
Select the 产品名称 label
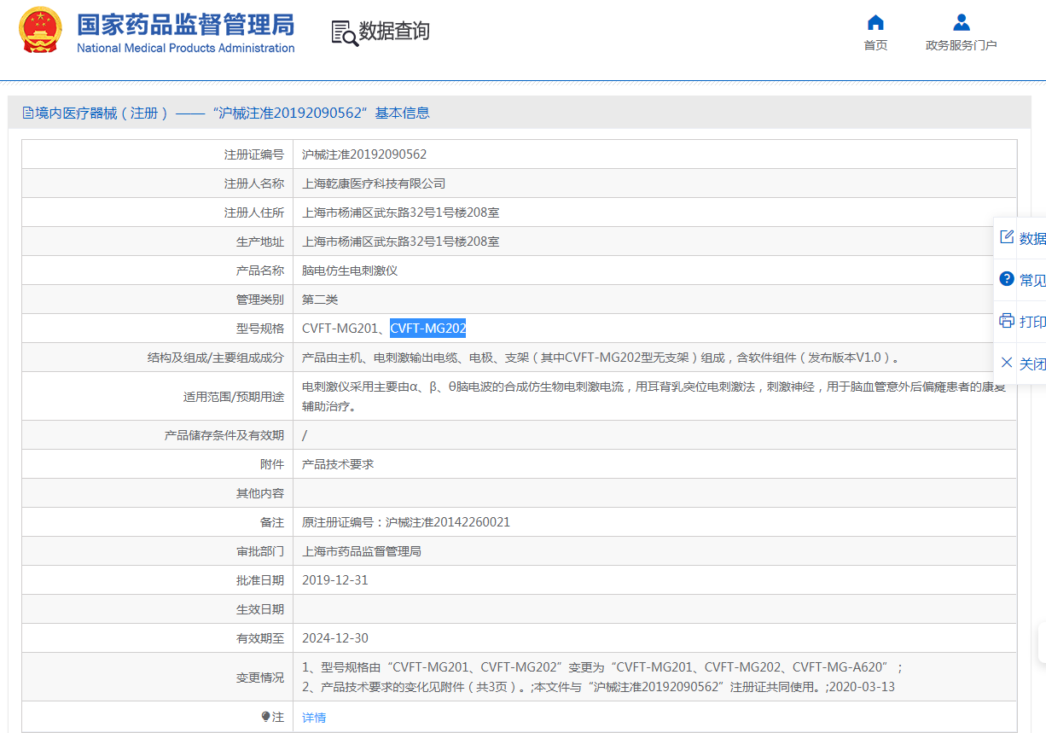(259, 271)
